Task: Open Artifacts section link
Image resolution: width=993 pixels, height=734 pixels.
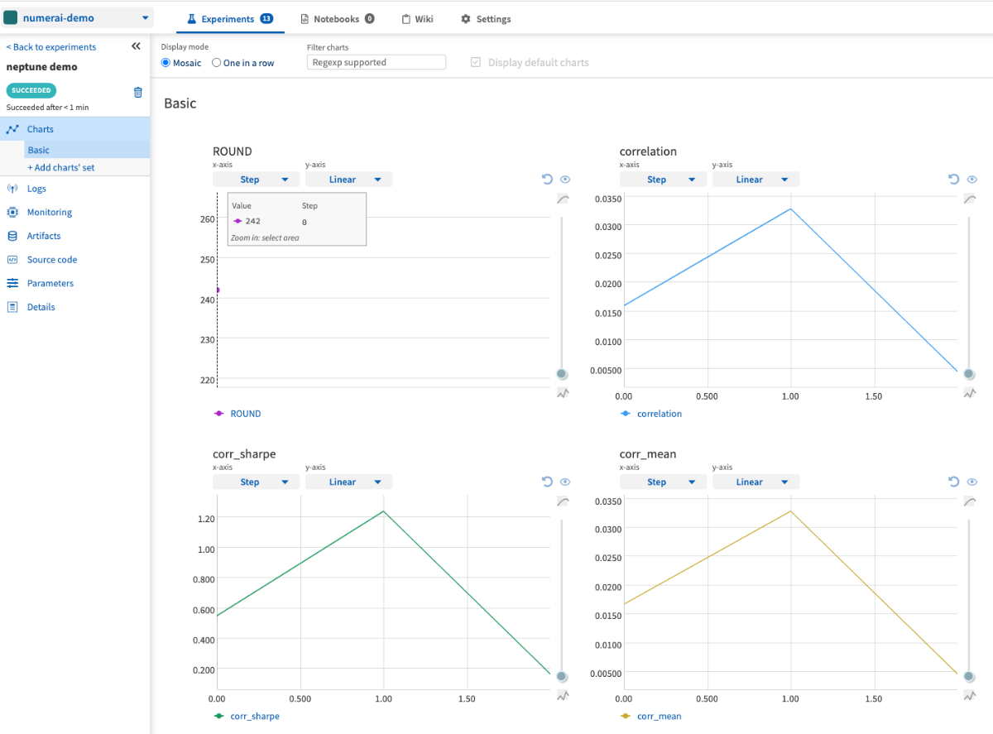Action: pos(44,236)
